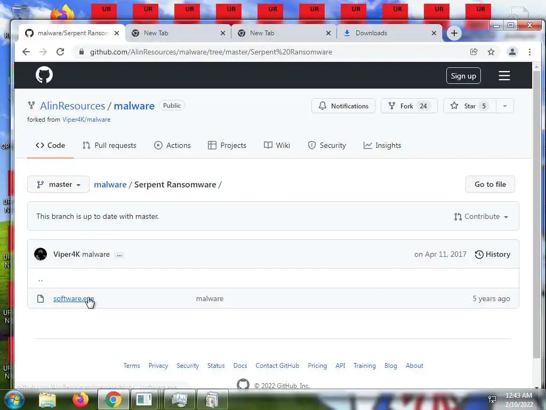Open the About footer link

(x=414, y=366)
